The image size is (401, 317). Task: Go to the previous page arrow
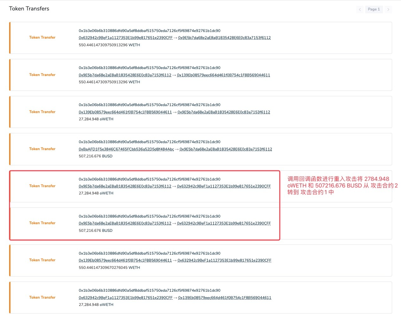point(360,10)
